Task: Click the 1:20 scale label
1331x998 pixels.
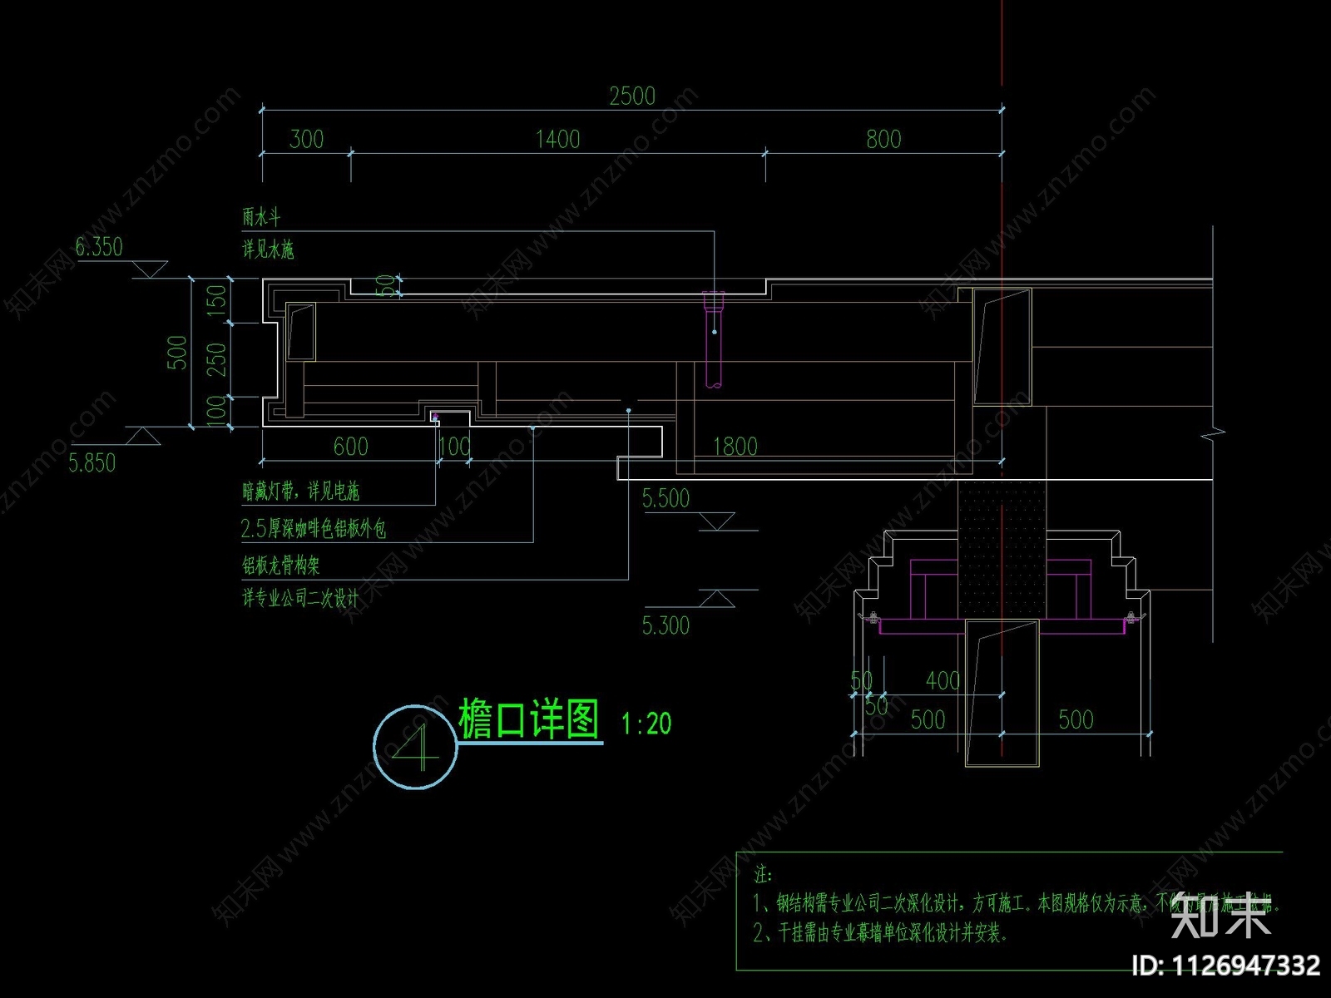Action: (x=646, y=724)
